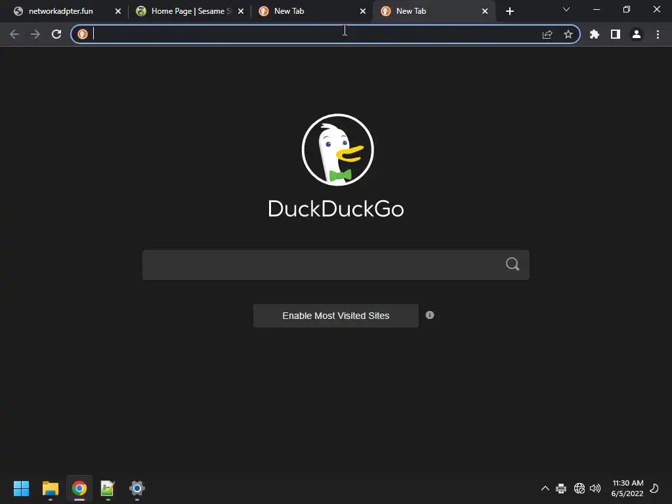Viewport: 672px width, 504px height.
Task: Open the tab search chevron
Action: point(566,9)
